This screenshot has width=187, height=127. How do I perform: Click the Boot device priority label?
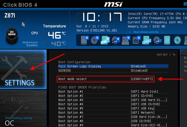click(146, 32)
